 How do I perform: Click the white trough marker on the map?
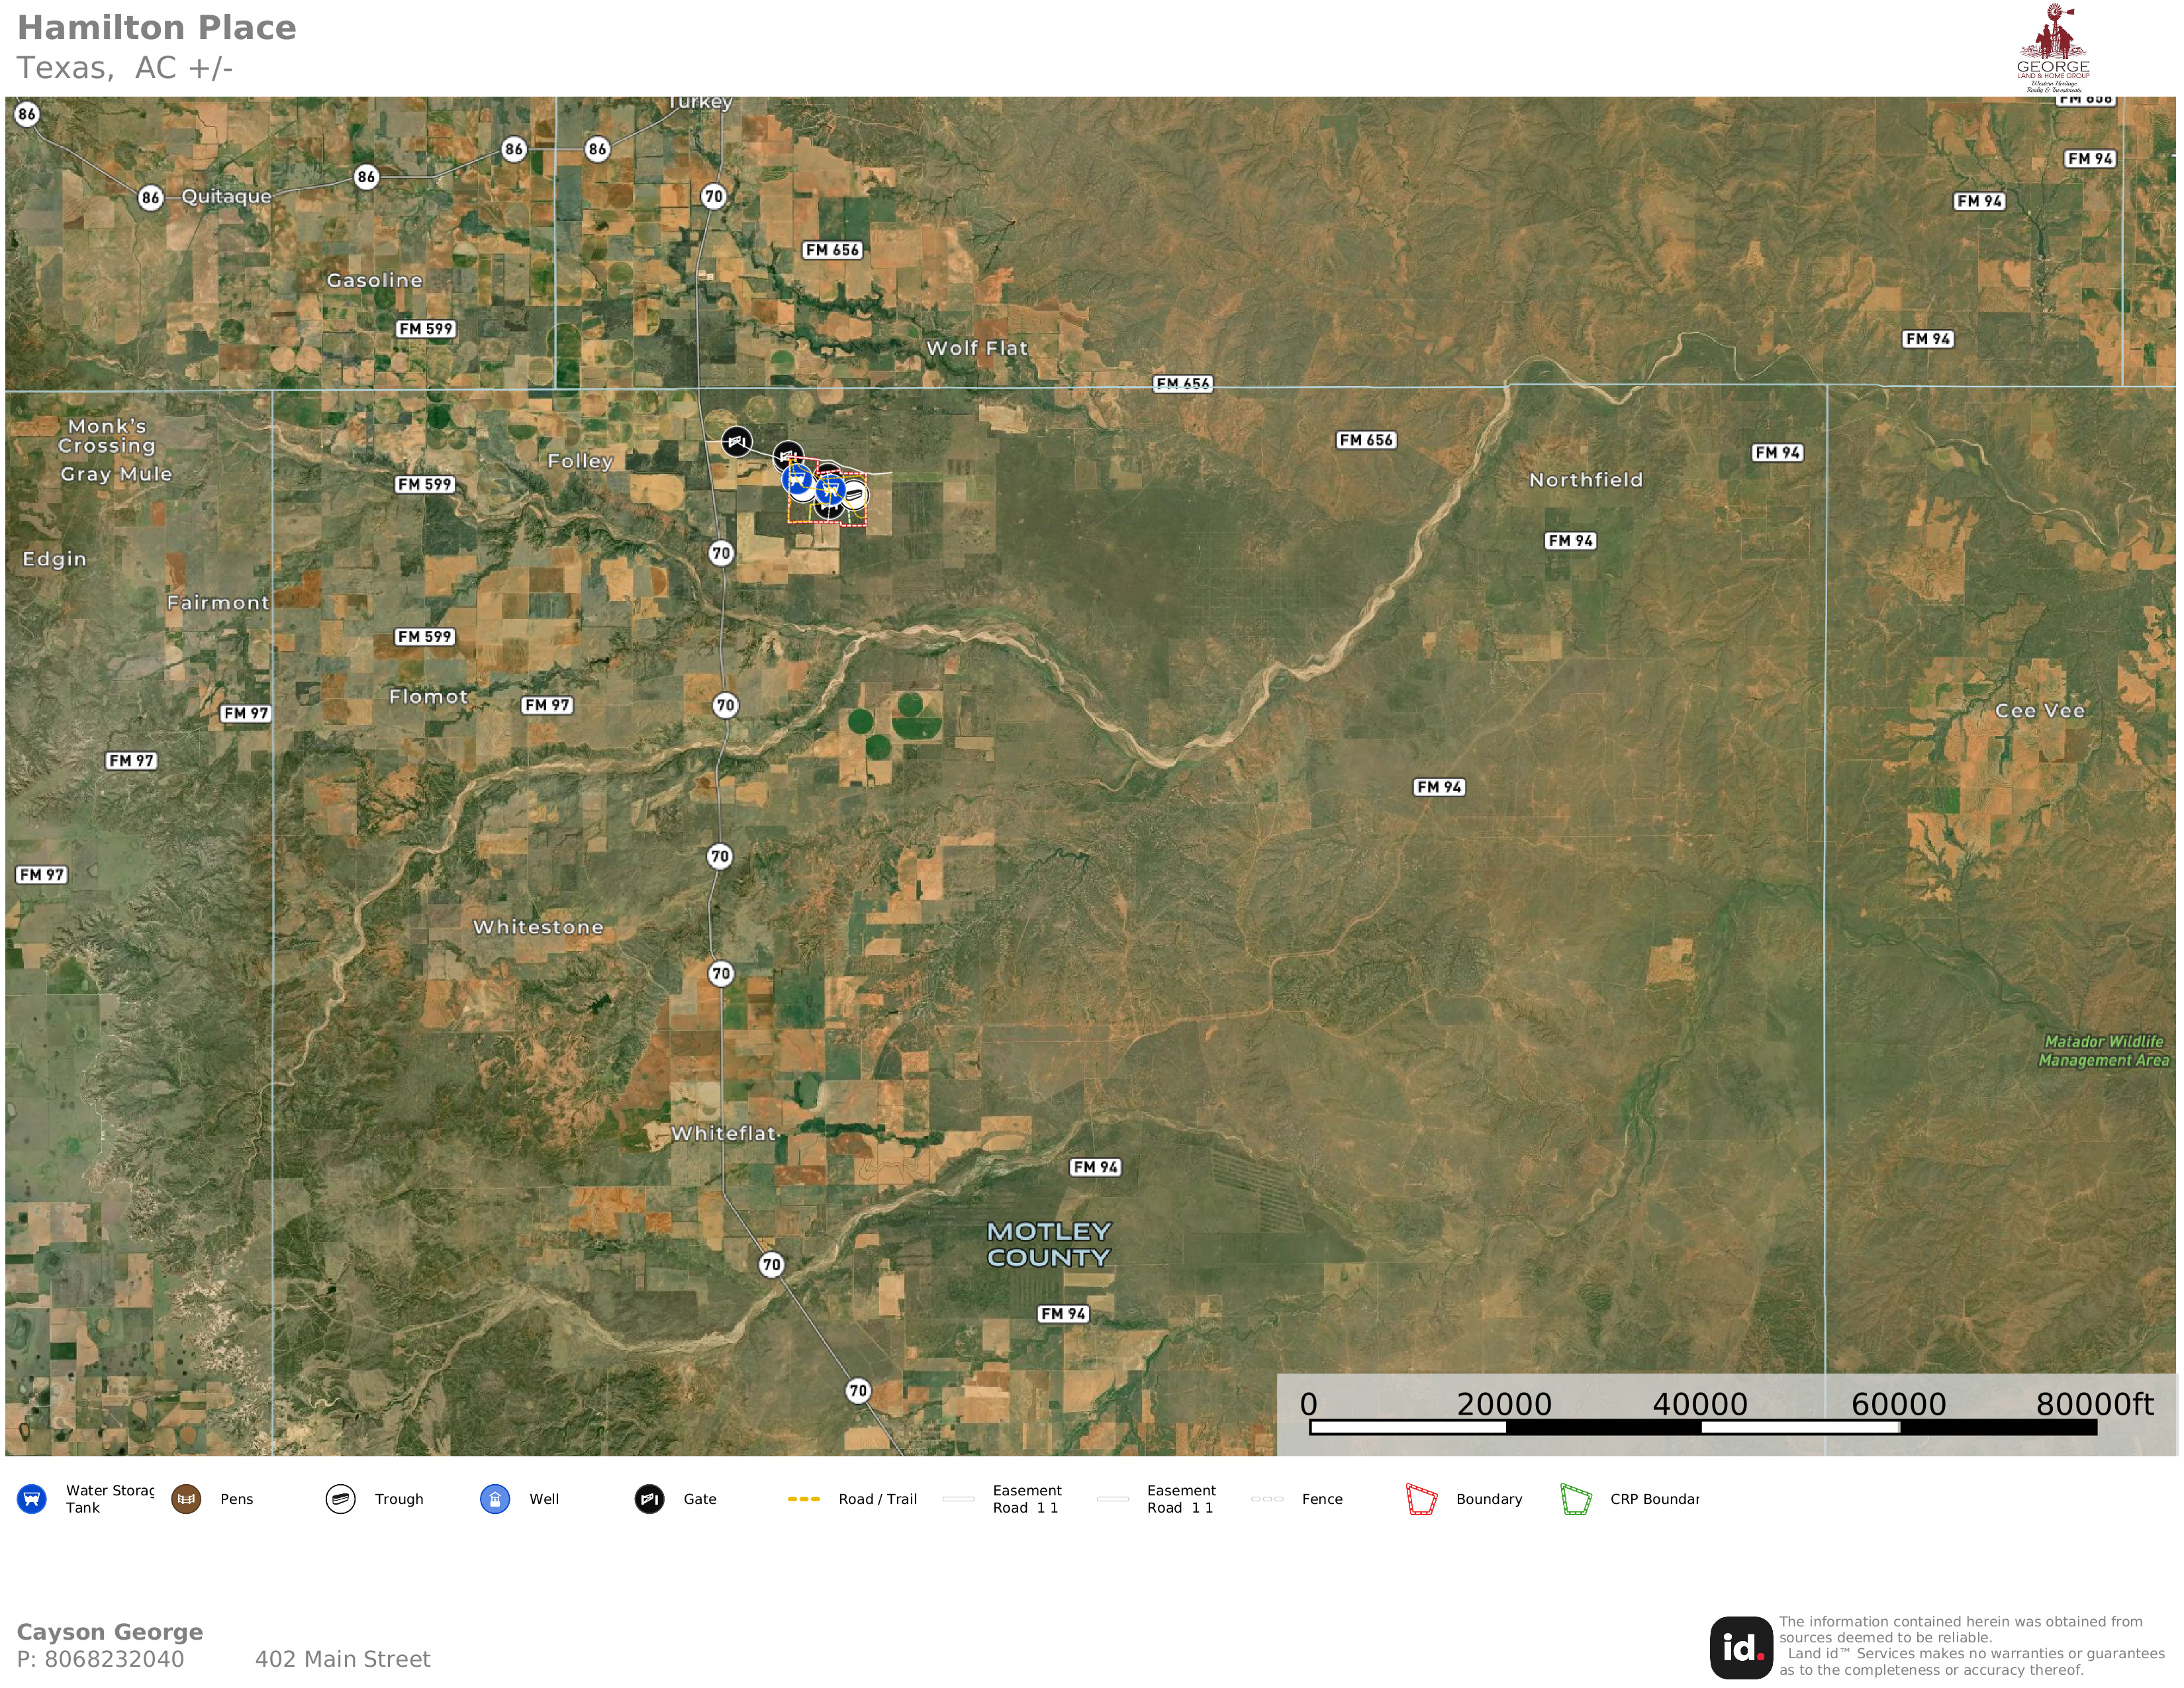(x=855, y=494)
